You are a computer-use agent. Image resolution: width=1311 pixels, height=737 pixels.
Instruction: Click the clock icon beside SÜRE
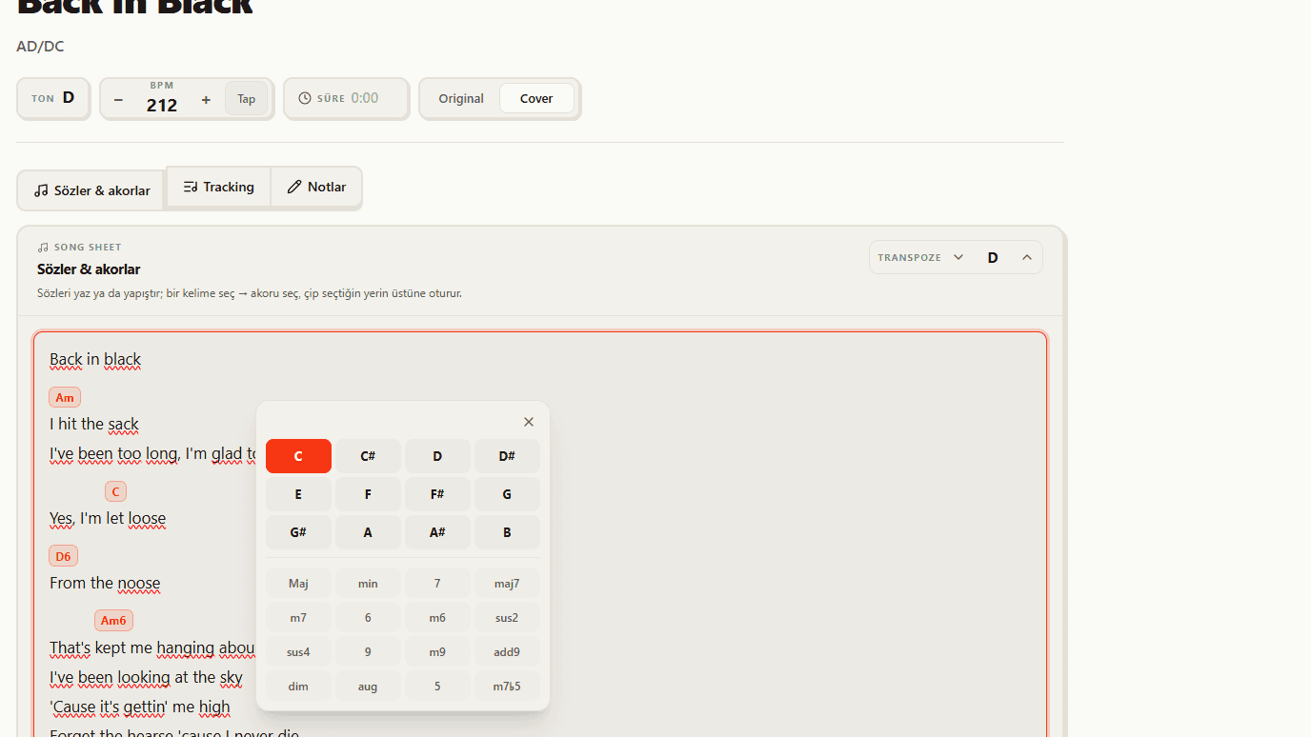305,98
